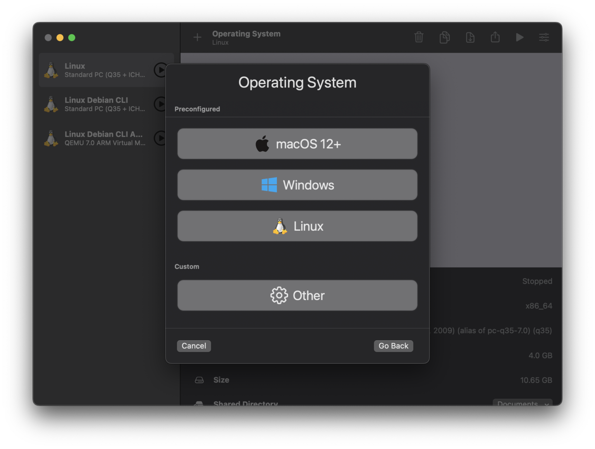Viewport: 595px width, 449px height.
Task: Open the VM settings sliders icon
Action: pyautogui.click(x=544, y=37)
